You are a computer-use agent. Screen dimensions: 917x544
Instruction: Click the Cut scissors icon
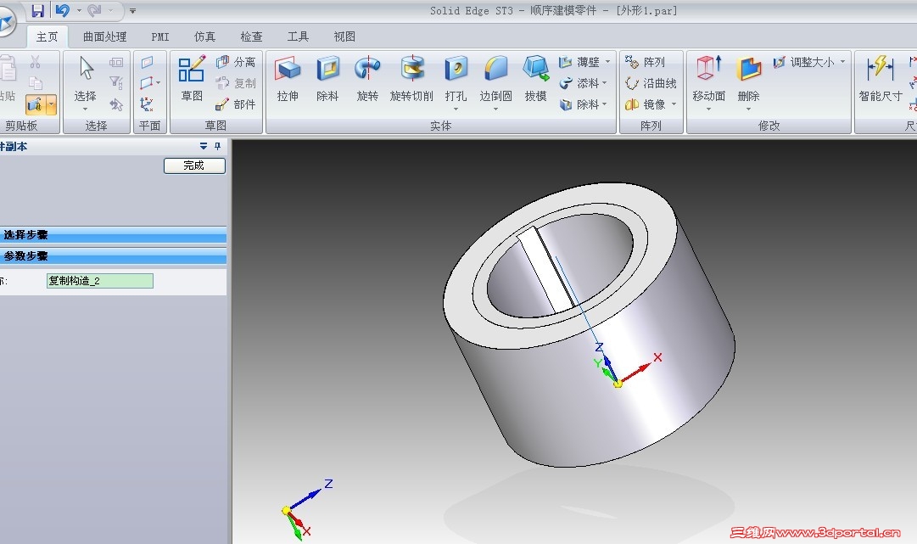tap(35, 61)
